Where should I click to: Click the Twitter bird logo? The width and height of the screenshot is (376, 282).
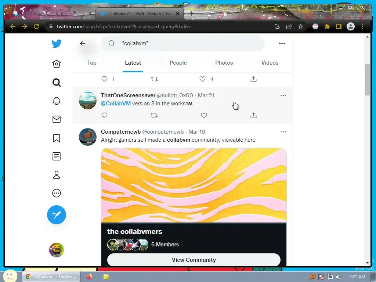coord(57,44)
